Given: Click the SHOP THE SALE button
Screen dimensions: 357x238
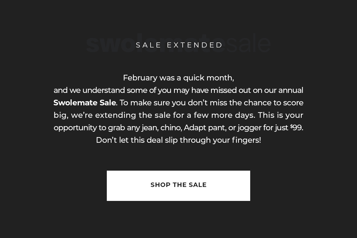Looking at the screenshot, I should [x=178, y=185].
